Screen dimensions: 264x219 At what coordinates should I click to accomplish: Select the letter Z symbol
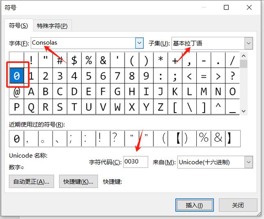161,107
